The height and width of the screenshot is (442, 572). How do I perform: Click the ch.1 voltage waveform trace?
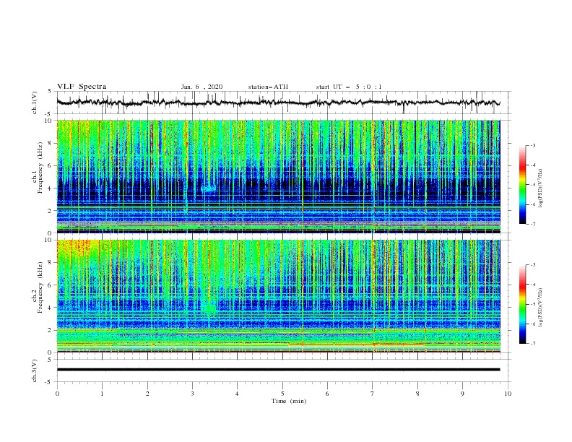coord(278,103)
